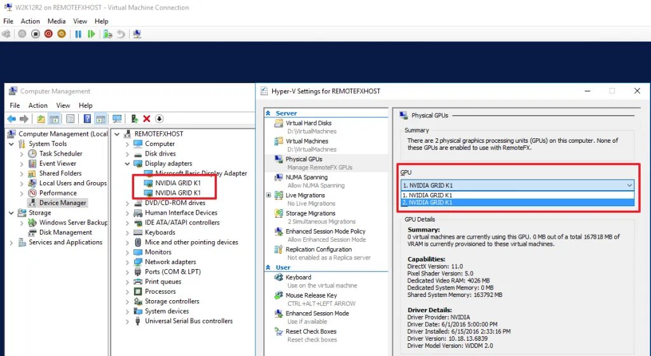Turn off the VM with the black stop icon
The width and height of the screenshot is (651, 356).
coord(36,34)
